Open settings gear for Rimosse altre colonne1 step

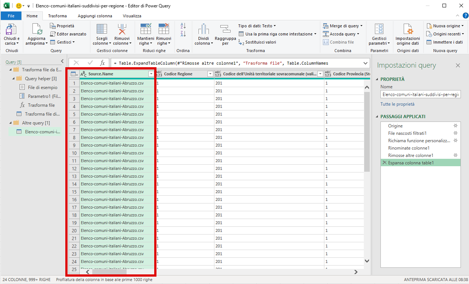point(456,155)
